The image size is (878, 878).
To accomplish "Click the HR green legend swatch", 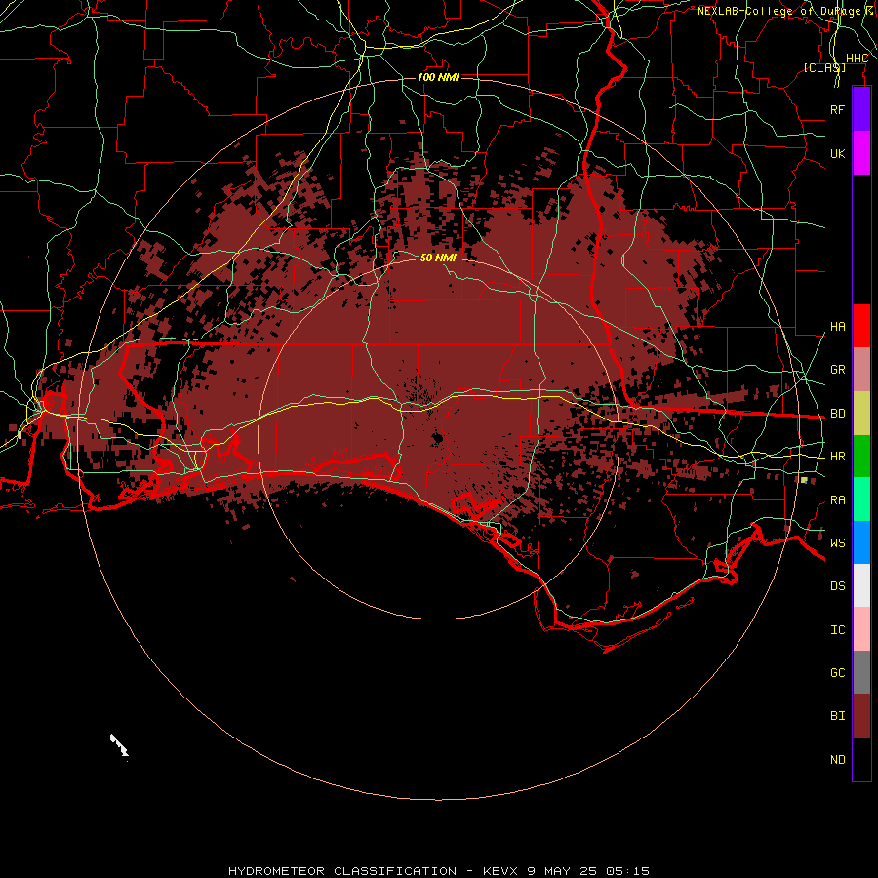I will 861,457.
